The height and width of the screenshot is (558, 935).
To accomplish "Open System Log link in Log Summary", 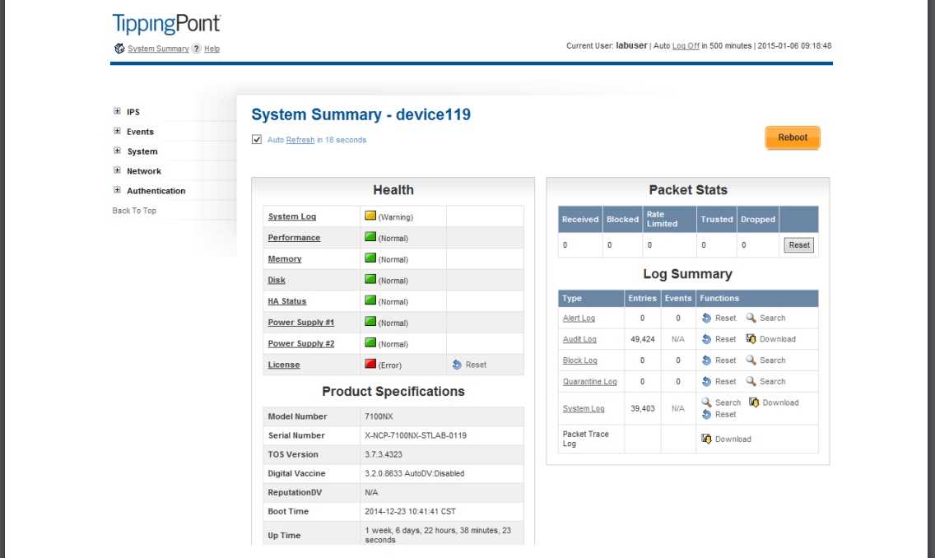I will coord(584,408).
